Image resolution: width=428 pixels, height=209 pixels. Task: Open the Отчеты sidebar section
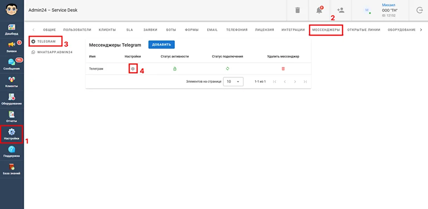click(12, 117)
